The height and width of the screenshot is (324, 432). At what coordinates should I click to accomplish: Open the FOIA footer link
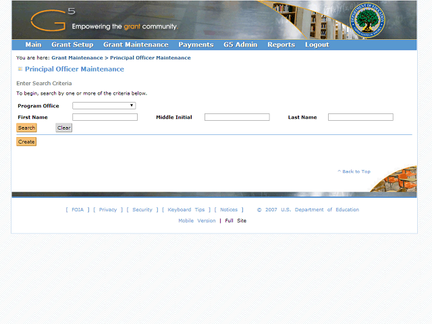[78, 210]
